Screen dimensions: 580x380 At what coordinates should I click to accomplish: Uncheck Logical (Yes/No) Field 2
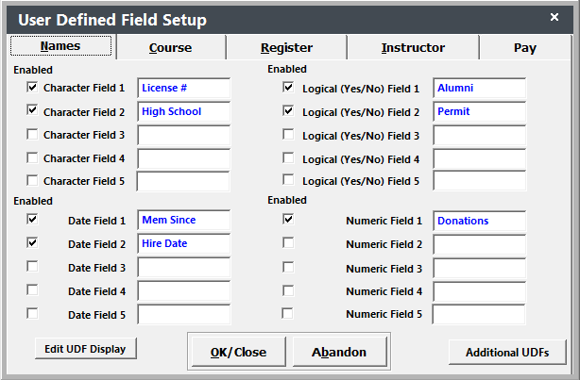(288, 110)
